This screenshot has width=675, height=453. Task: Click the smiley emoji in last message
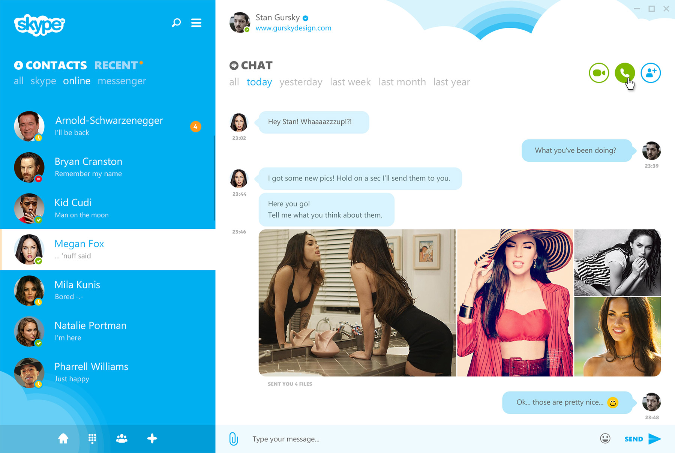[x=613, y=402]
